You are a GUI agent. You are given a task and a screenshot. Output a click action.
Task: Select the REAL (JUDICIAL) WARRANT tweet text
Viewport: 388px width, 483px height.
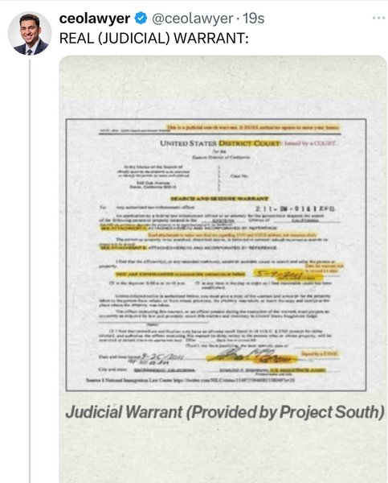(x=153, y=39)
